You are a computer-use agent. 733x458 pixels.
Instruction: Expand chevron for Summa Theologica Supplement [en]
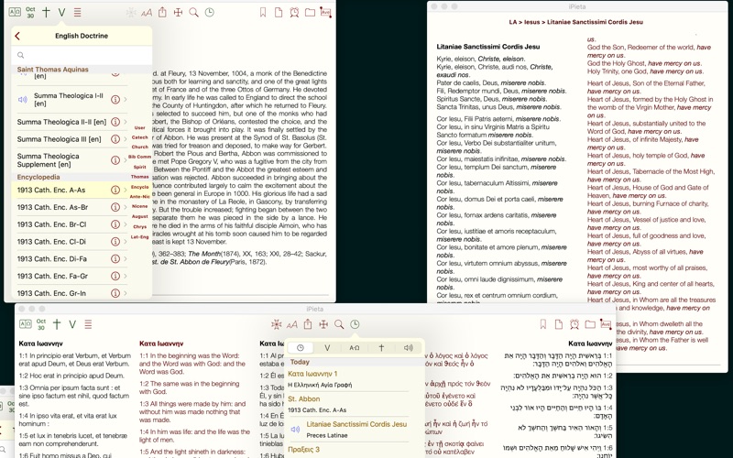coord(126,160)
